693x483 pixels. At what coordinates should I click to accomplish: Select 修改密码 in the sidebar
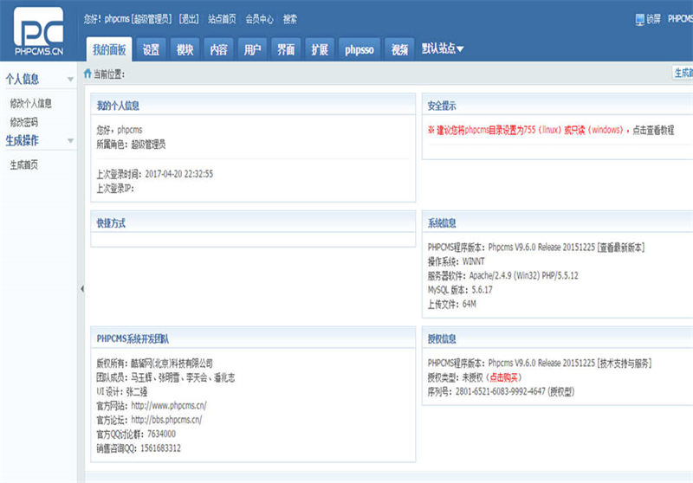(23, 122)
